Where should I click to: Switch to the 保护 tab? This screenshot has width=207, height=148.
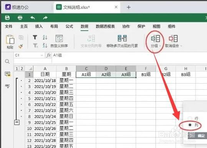tap(141, 26)
